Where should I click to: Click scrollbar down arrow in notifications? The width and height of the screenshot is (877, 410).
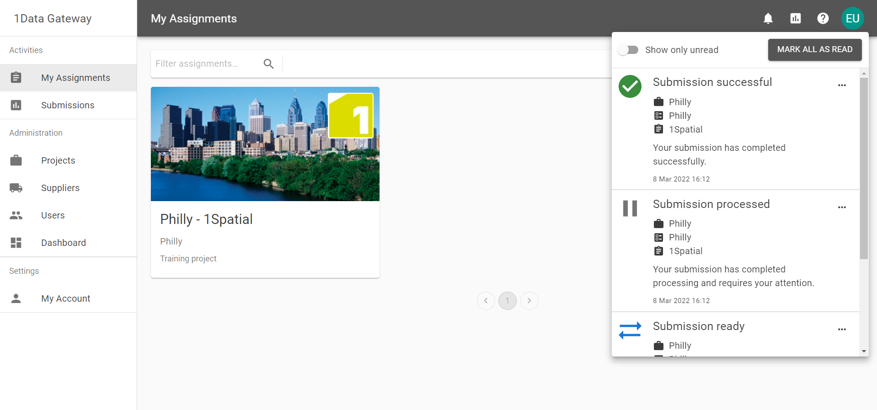(864, 351)
